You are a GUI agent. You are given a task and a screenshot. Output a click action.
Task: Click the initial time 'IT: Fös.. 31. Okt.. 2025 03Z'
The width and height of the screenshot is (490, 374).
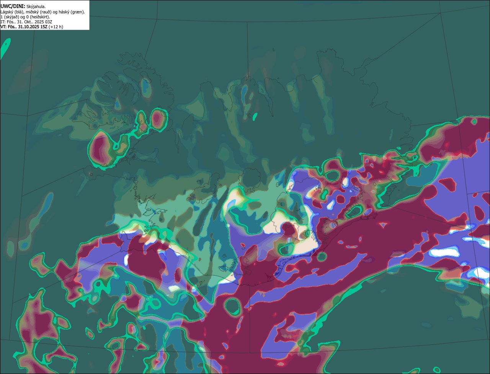click(26, 22)
